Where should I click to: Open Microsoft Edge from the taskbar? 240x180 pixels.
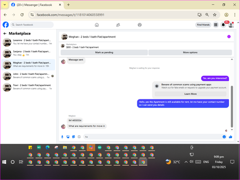click(48, 147)
